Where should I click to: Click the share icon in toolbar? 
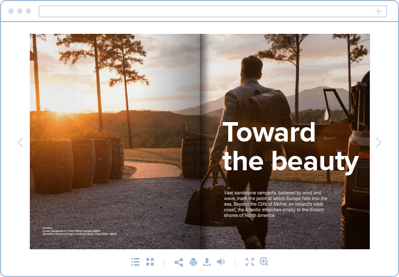coord(178,262)
